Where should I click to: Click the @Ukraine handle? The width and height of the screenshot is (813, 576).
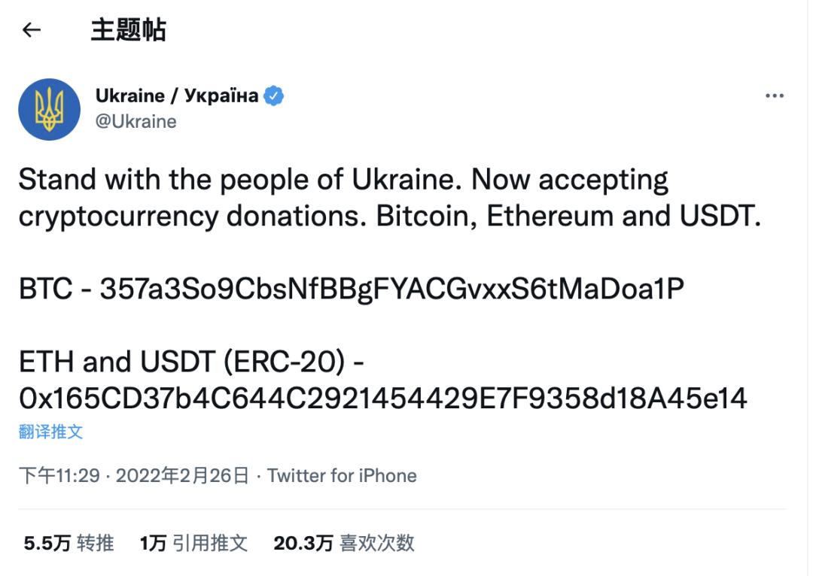(136, 122)
